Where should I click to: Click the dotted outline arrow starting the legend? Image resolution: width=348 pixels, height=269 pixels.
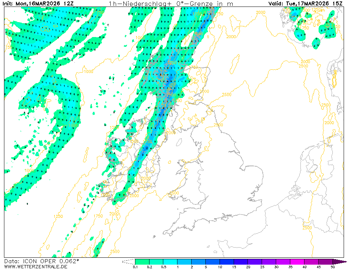click(x=128, y=261)
